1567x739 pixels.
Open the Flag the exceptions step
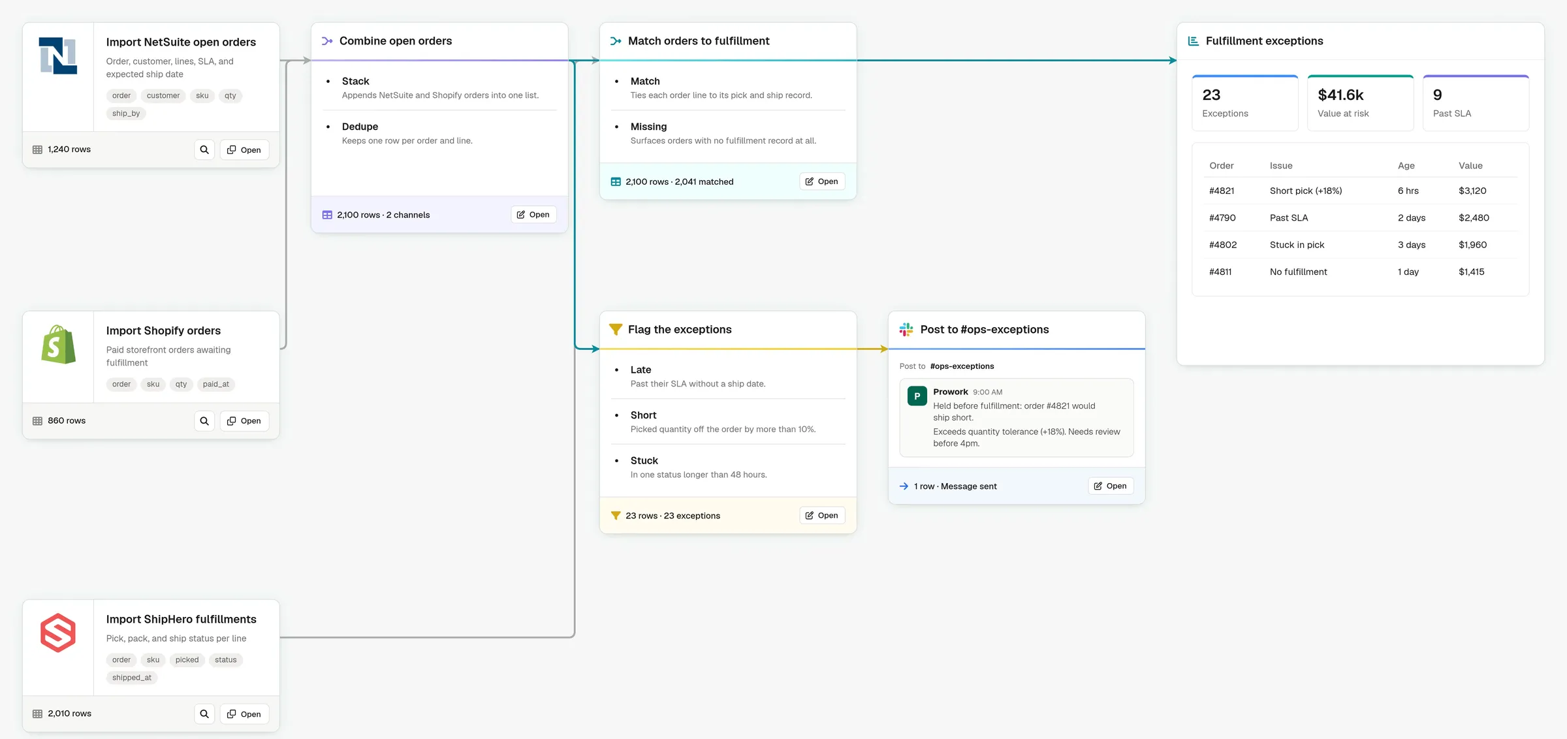(822, 516)
